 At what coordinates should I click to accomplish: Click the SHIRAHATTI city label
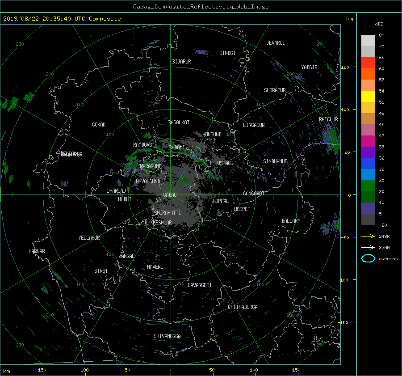167,213
